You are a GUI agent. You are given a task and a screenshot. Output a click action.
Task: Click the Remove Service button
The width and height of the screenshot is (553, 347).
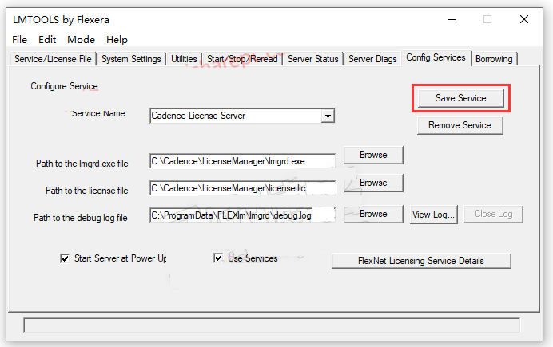(x=460, y=125)
